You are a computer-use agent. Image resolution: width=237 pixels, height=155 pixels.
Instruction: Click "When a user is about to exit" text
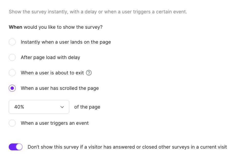tap(52, 73)
